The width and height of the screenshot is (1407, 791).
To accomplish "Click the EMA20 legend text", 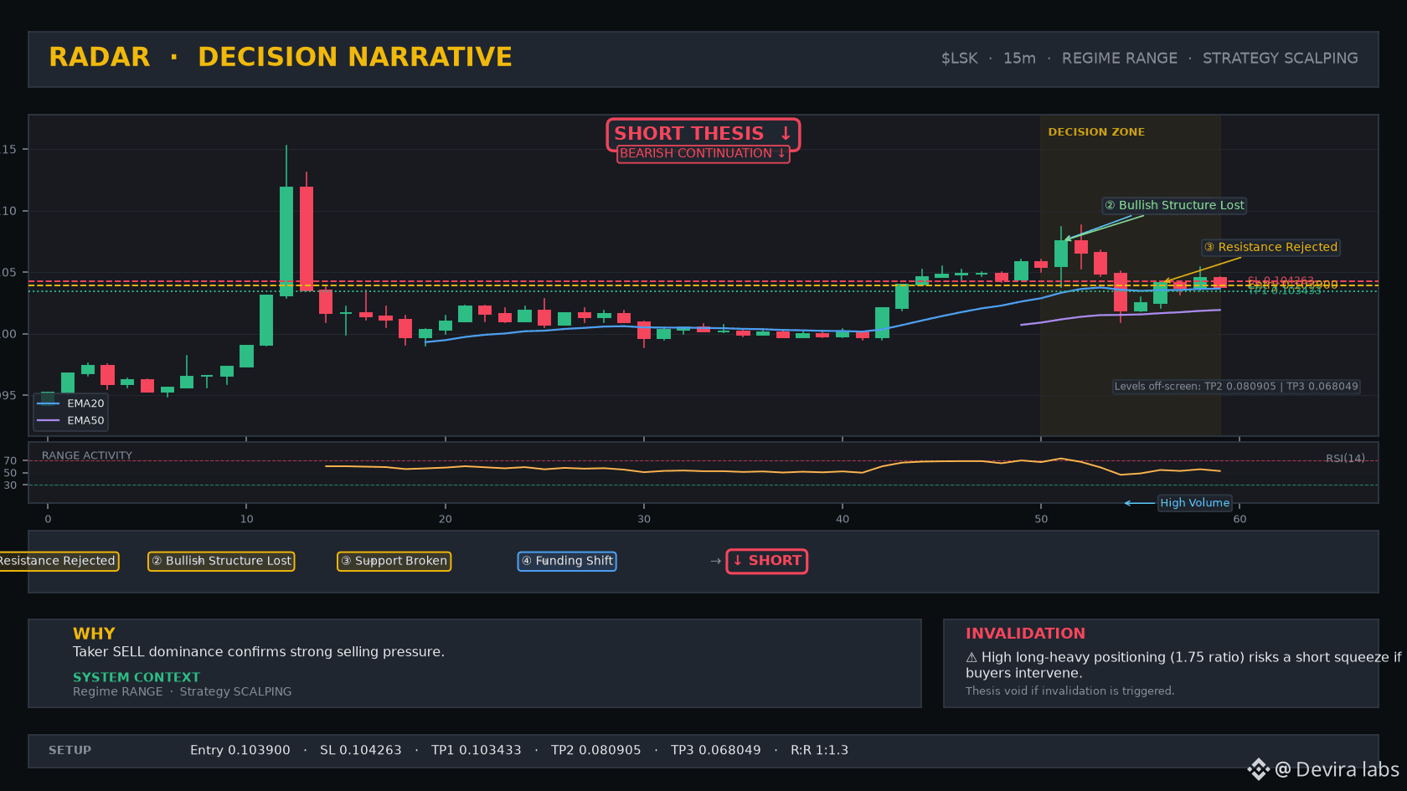I will pyautogui.click(x=86, y=403).
